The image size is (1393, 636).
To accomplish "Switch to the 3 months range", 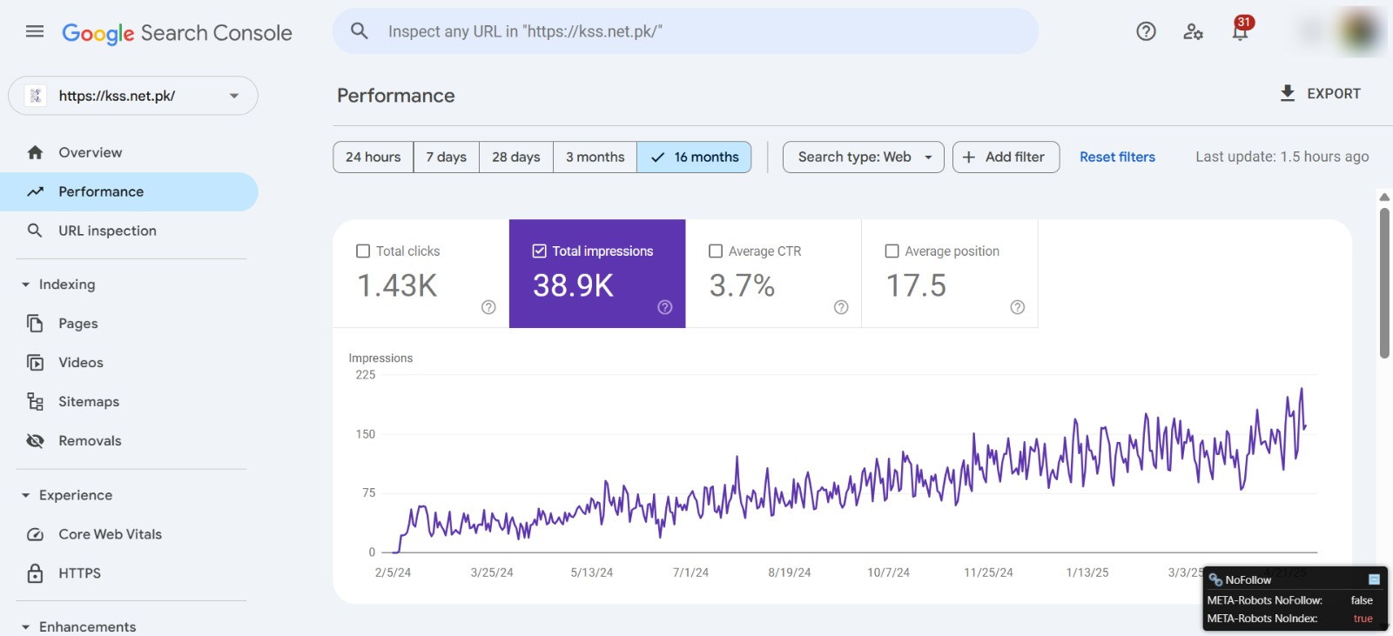I will click(595, 157).
